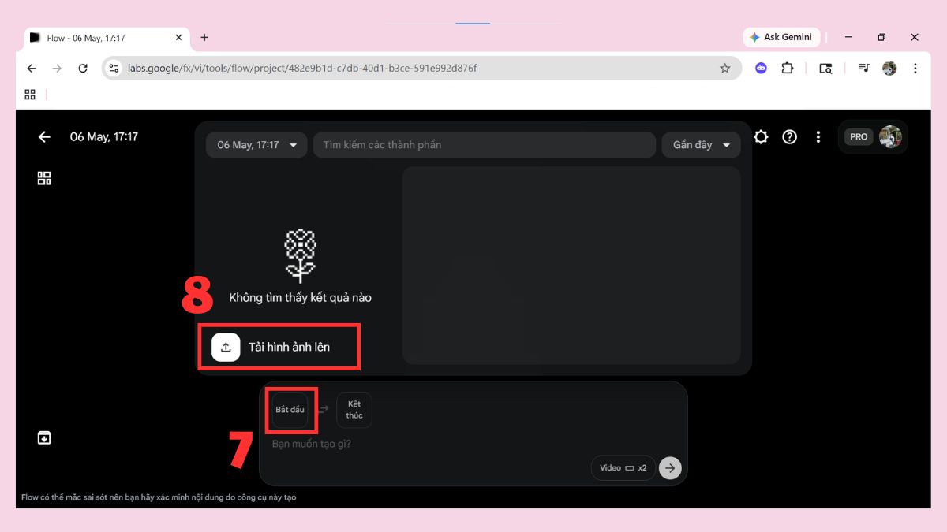947x532 pixels.
Task: Click site information icon in address bar
Action: pos(114,69)
